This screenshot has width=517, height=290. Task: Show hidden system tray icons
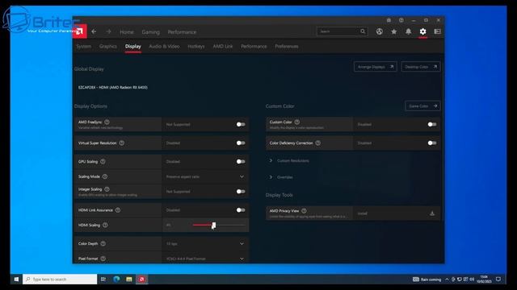coord(447,280)
